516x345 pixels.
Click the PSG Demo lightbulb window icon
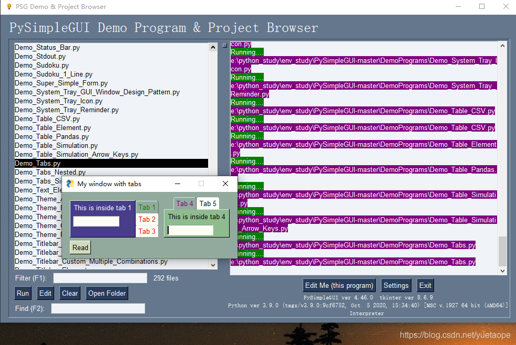point(9,7)
